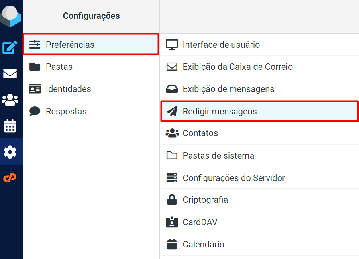Open Interface de usuário preferences
The height and width of the screenshot is (259, 359).
(221, 45)
